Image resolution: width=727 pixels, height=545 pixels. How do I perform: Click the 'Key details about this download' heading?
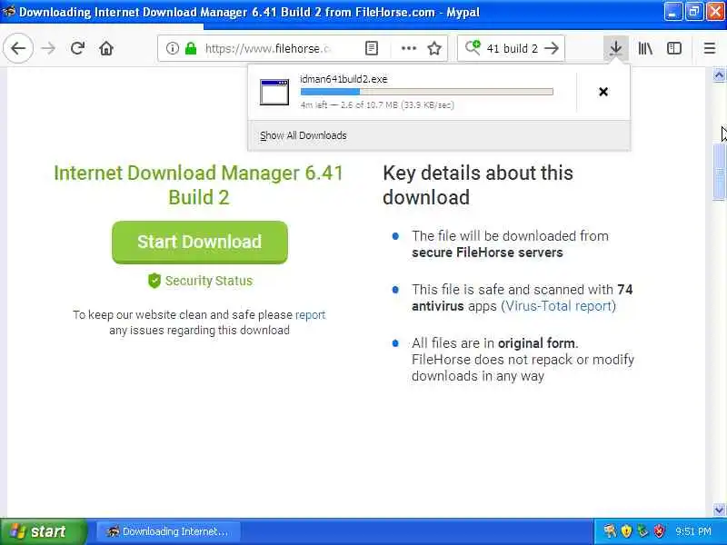(x=478, y=185)
